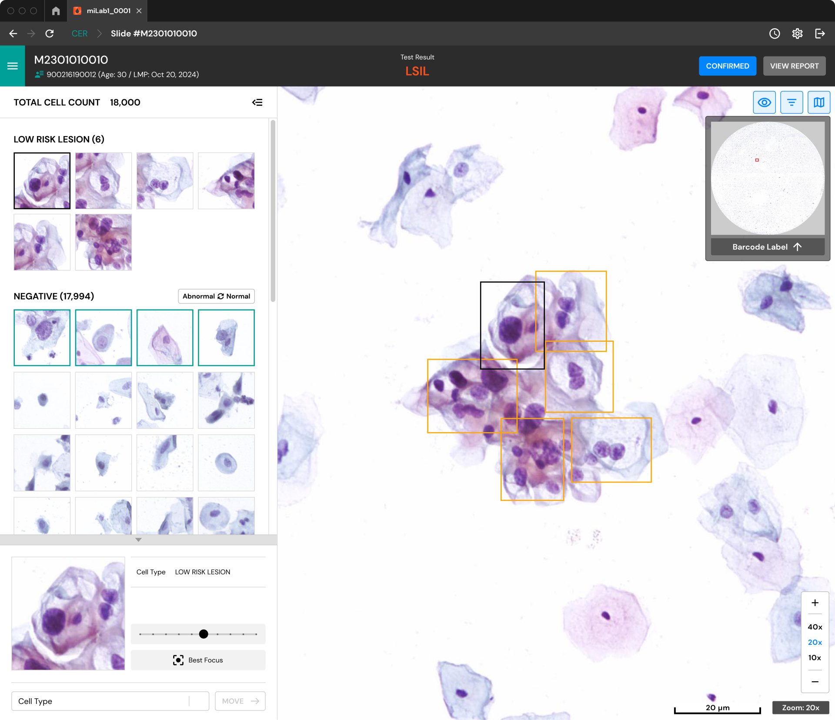Select the first Low Risk Lesion thumbnail
The height and width of the screenshot is (720, 835).
pos(42,180)
